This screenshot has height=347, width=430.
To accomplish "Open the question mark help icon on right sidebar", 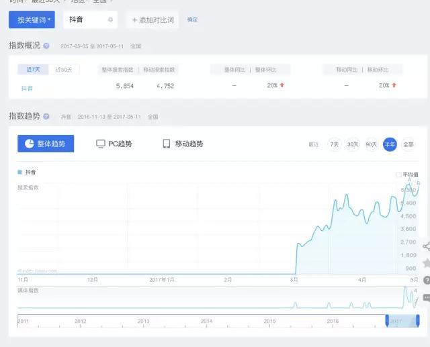I will (426, 280).
